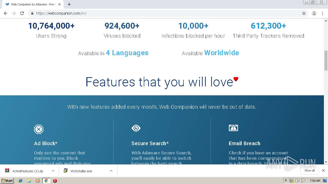This screenshot has width=328, height=184.
Task: Click the volume speaker tray icon
Action: pos(297,181)
